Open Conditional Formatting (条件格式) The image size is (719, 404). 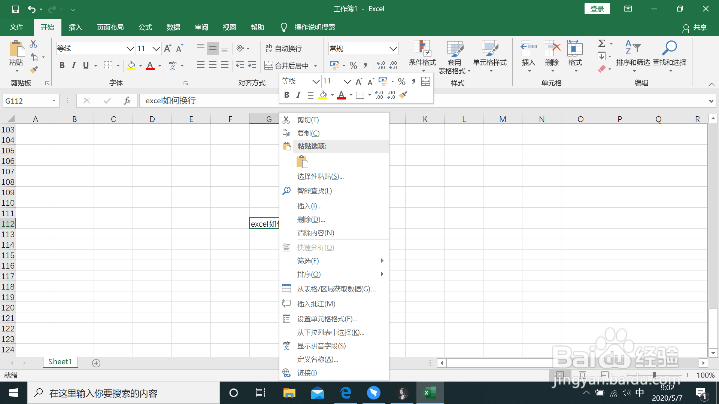pos(422,56)
